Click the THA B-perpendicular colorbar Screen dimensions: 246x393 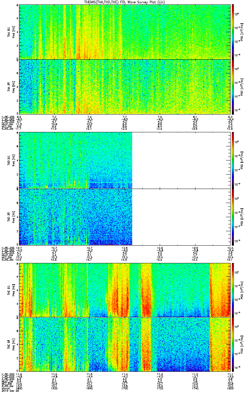pyautogui.click(x=233, y=31)
